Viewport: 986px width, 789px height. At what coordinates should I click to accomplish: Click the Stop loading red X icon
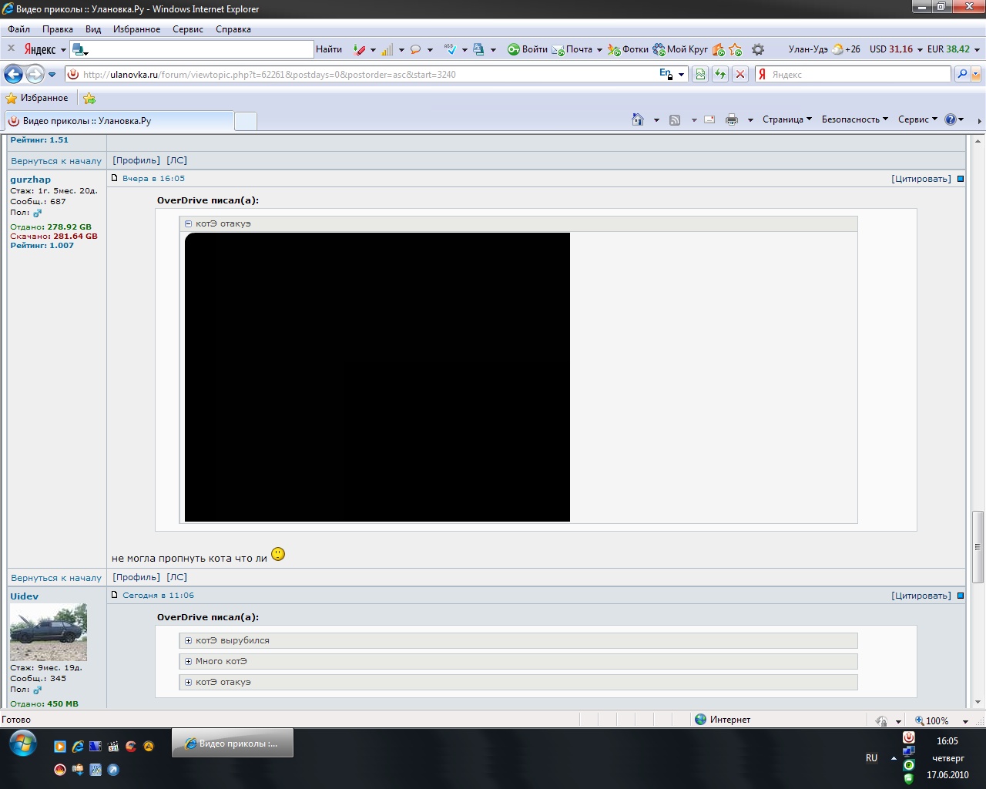pyautogui.click(x=740, y=75)
